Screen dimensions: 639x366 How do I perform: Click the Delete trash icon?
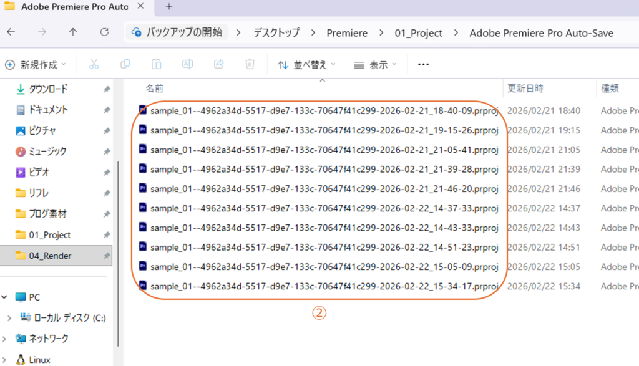pos(250,64)
